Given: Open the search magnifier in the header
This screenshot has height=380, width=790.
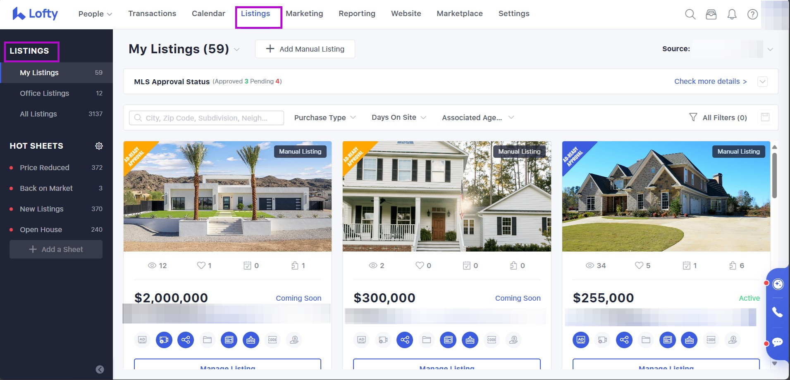Looking at the screenshot, I should click(x=690, y=14).
